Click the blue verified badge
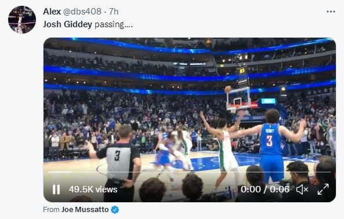This screenshot has height=219, width=344. click(x=115, y=210)
